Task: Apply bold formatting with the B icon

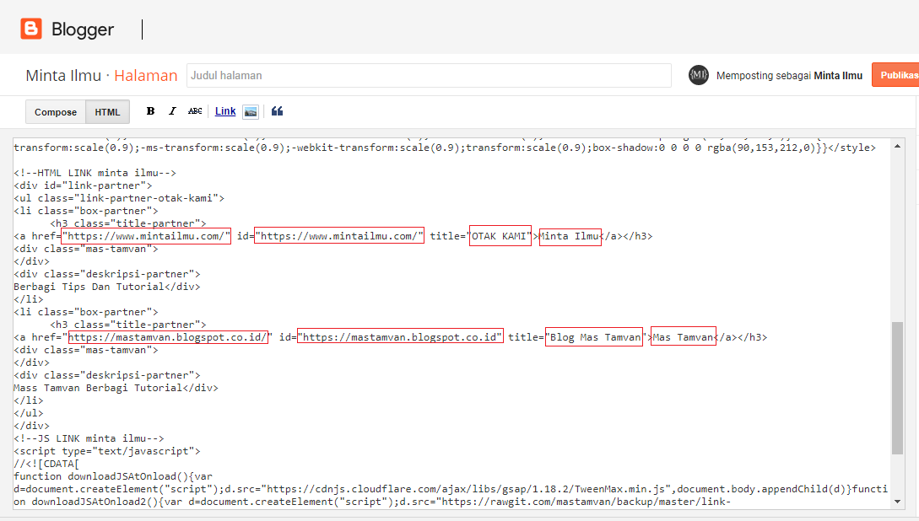Action: tap(150, 111)
